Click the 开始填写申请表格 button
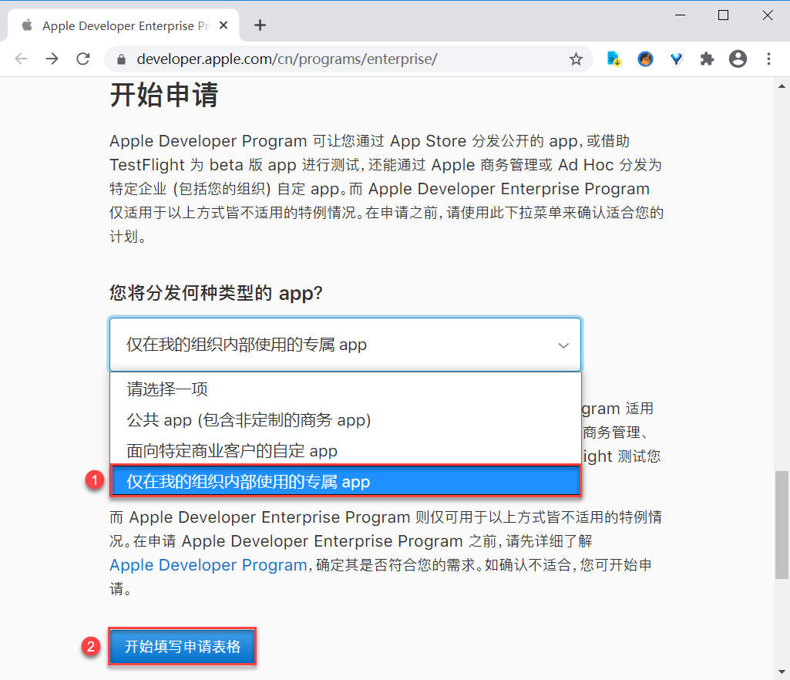The width and height of the screenshot is (790, 680). click(183, 646)
